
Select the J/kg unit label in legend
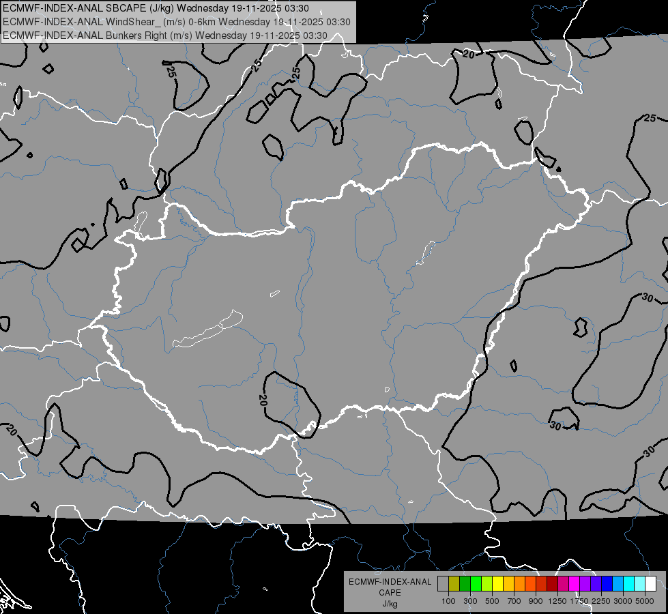[390, 604]
